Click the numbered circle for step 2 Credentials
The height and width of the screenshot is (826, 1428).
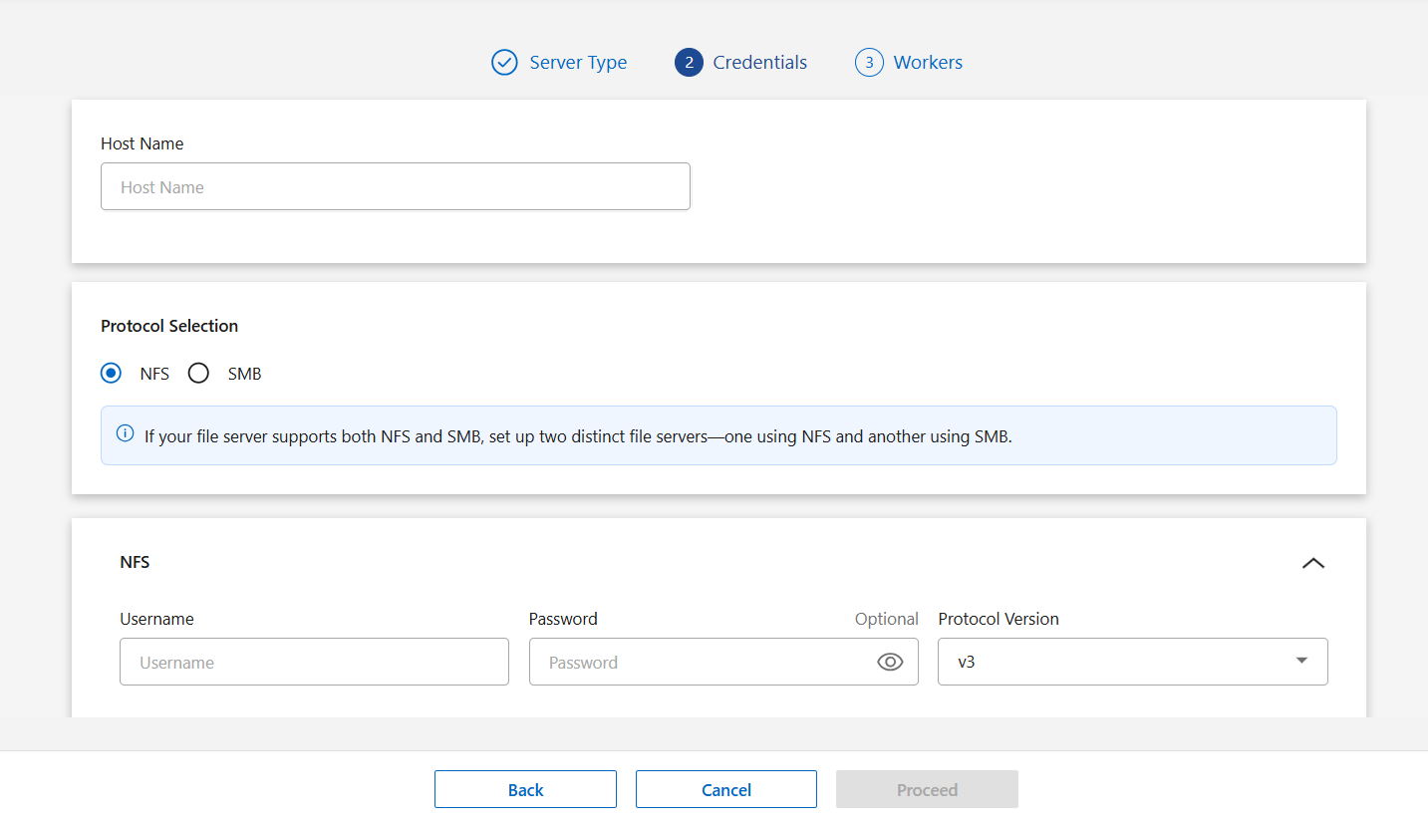pyautogui.click(x=689, y=62)
